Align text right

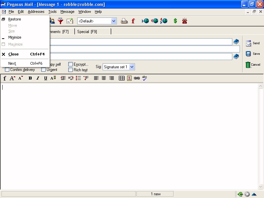(112, 78)
